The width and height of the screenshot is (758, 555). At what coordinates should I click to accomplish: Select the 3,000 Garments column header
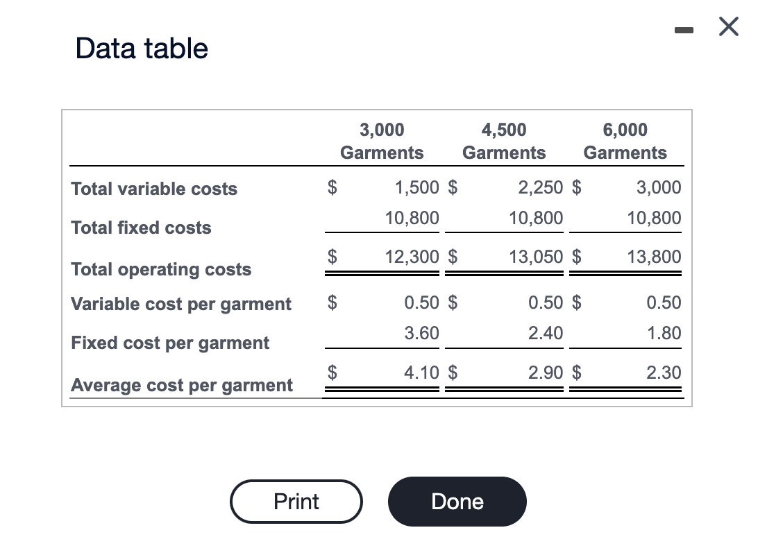[382, 141]
